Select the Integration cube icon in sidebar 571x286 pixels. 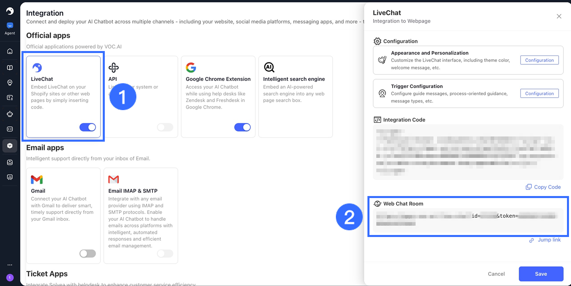[10, 146]
